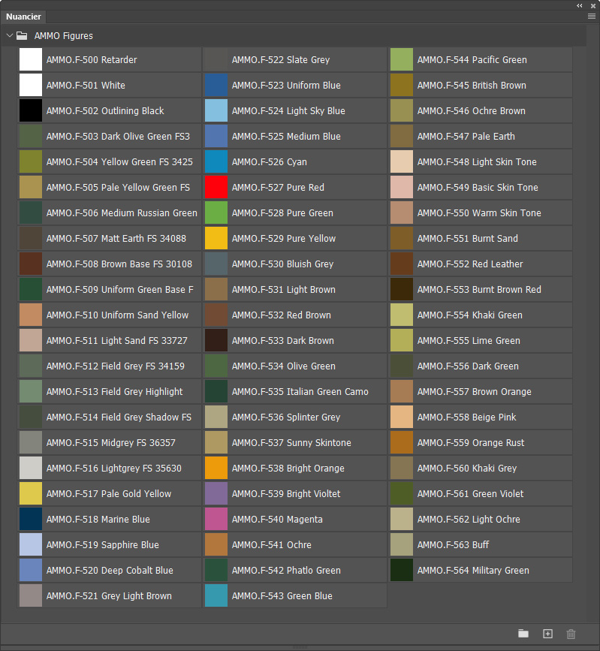Pick the F-516 Lightgrey swatch

point(31,468)
